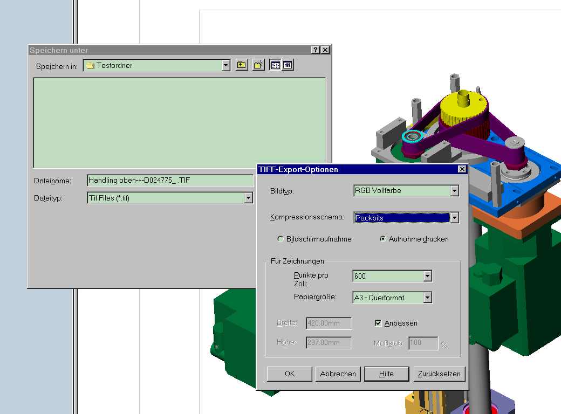
Task: Open the Speichern in folder dropdown
Action: point(225,65)
